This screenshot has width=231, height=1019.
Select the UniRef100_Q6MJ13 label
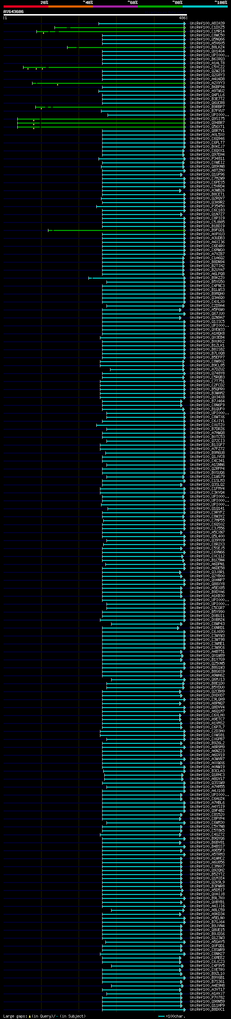(x=207, y=679)
